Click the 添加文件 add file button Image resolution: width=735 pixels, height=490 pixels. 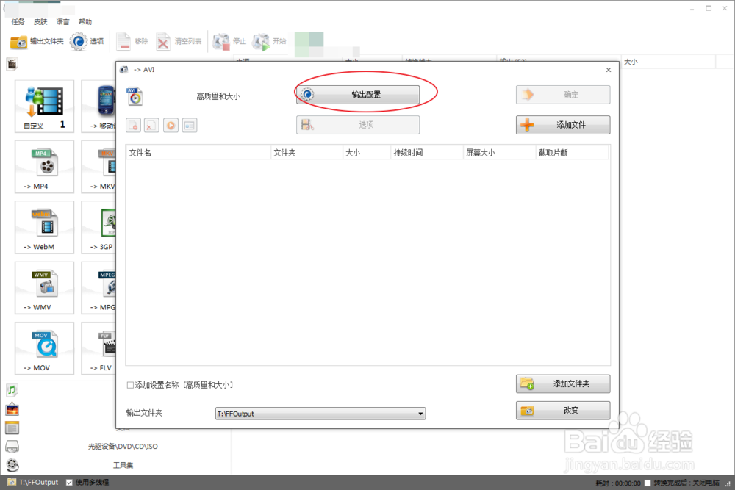coord(563,125)
